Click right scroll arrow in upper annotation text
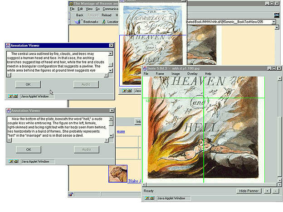283x212 pixels. (106, 75)
